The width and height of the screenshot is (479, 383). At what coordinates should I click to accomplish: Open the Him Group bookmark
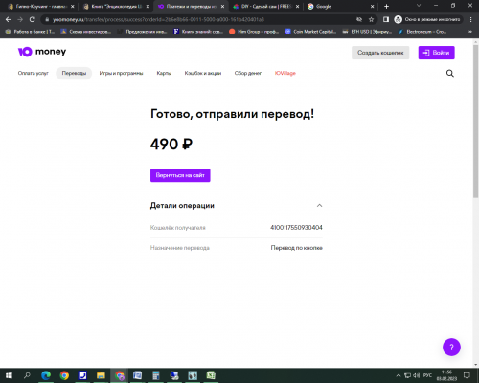tap(254, 32)
